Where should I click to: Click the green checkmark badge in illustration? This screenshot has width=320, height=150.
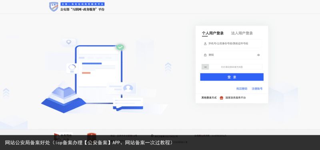click(120, 47)
